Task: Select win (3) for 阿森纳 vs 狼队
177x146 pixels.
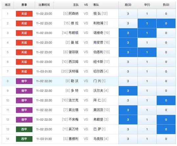Action: coord(128,14)
